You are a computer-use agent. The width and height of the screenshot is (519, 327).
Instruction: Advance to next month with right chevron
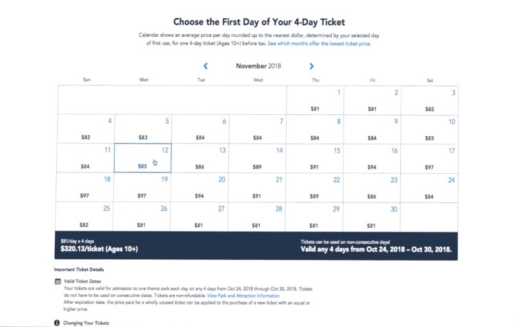pos(311,66)
